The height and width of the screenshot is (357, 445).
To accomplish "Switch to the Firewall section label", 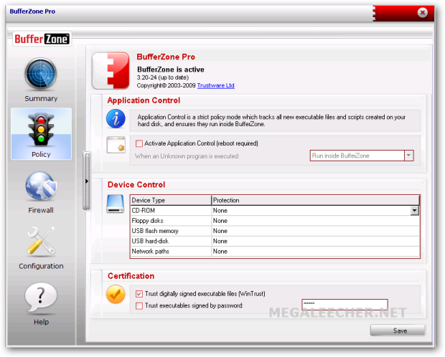I will click(41, 210).
